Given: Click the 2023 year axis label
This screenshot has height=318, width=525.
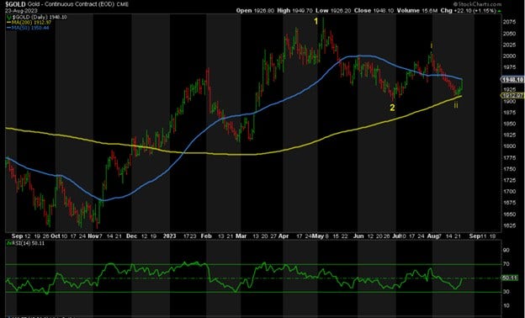Looking at the screenshot, I should [169, 236].
